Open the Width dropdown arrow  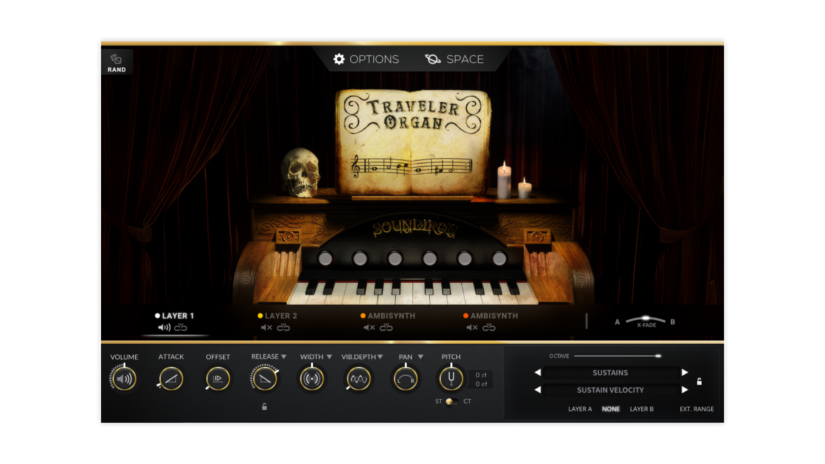[329, 357]
